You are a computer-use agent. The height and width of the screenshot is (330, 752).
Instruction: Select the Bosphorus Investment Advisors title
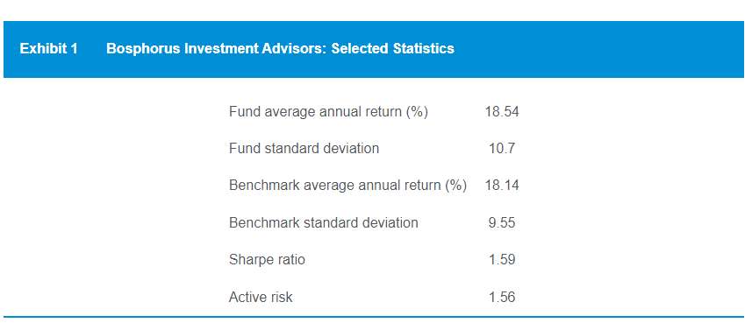coord(280,49)
